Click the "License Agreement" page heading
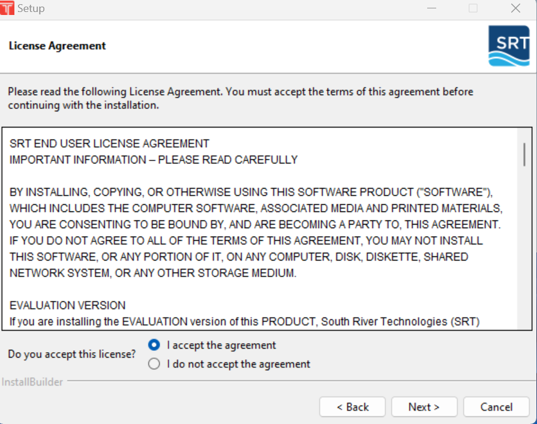 pyautogui.click(x=58, y=46)
